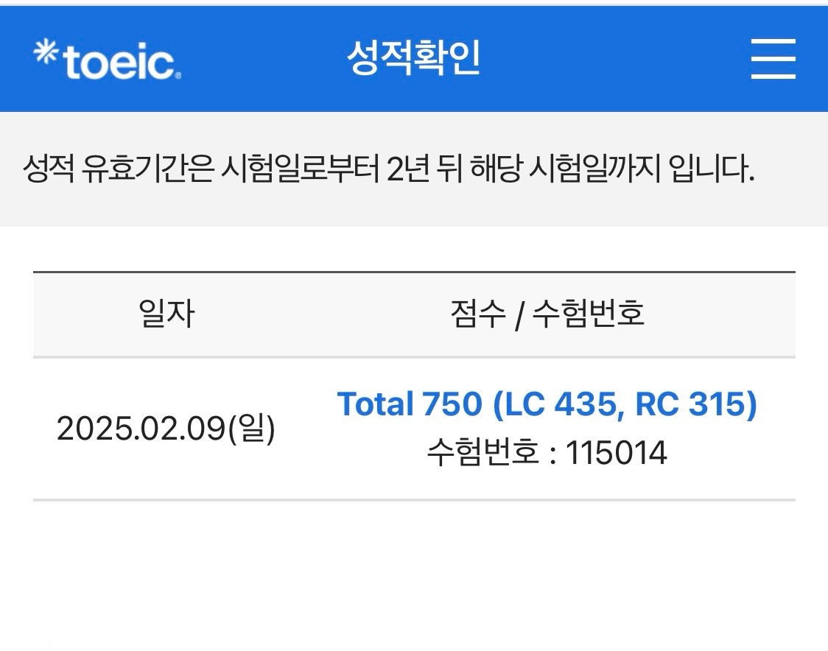Click the number 115014 in the result row
This screenshot has width=828, height=651.
(617, 453)
